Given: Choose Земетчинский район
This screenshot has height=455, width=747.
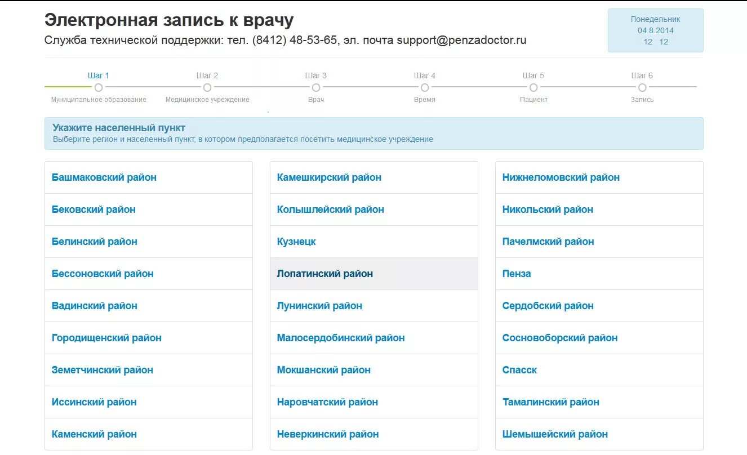Looking at the screenshot, I should click(x=149, y=370).
